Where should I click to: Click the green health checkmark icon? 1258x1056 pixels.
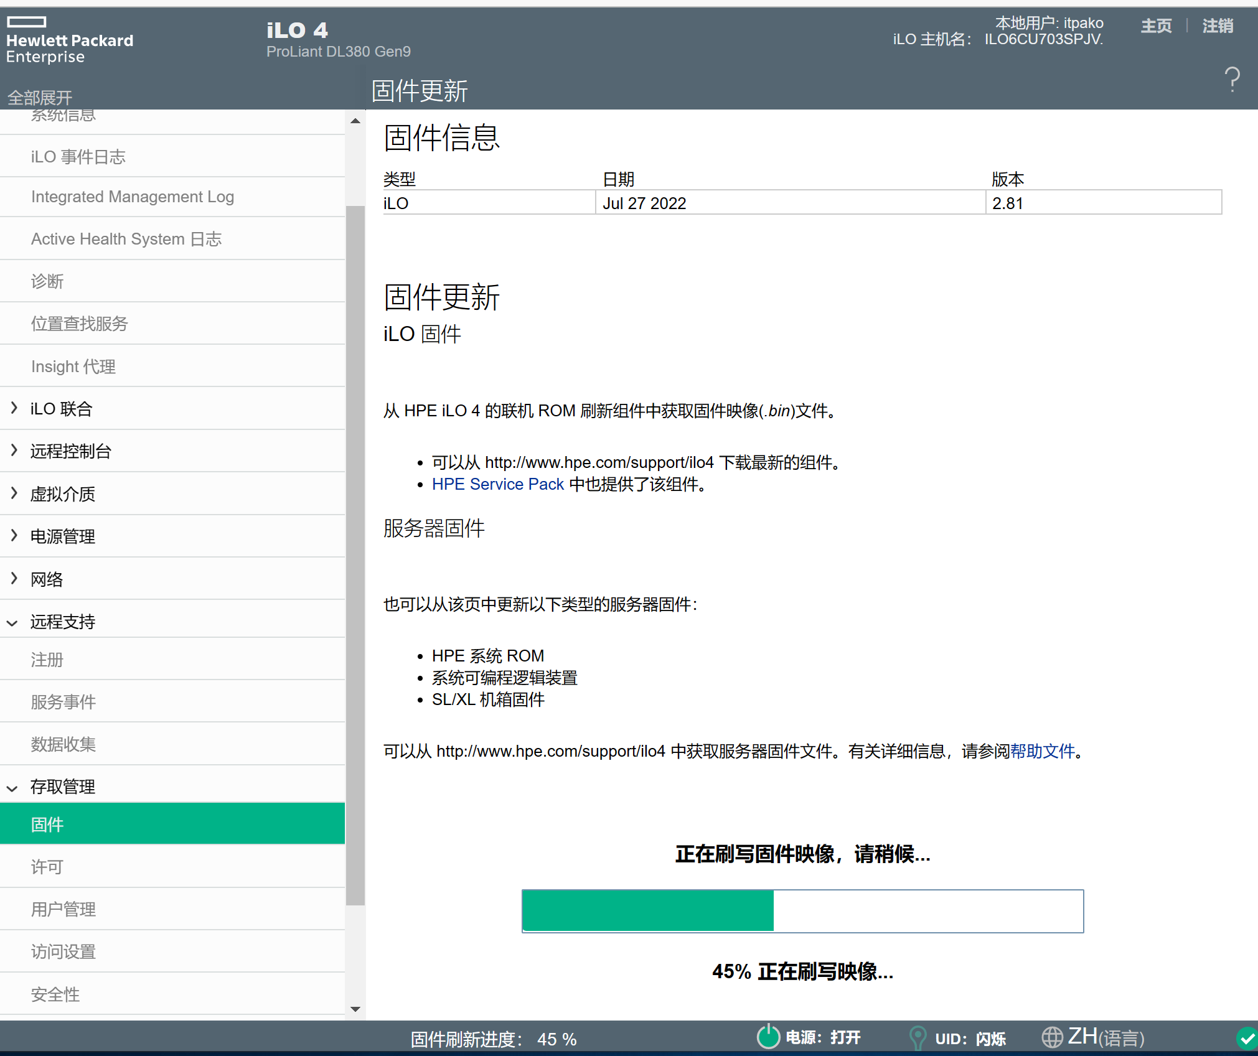(1247, 1037)
